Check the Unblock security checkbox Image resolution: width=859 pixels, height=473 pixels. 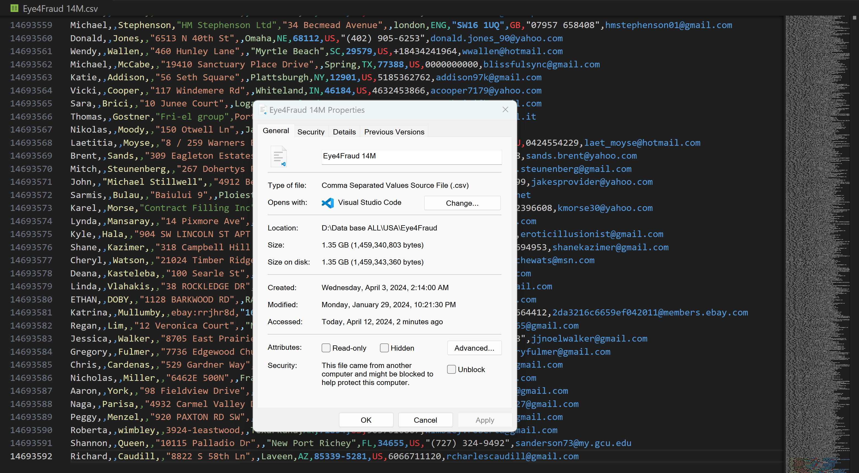pyautogui.click(x=451, y=369)
